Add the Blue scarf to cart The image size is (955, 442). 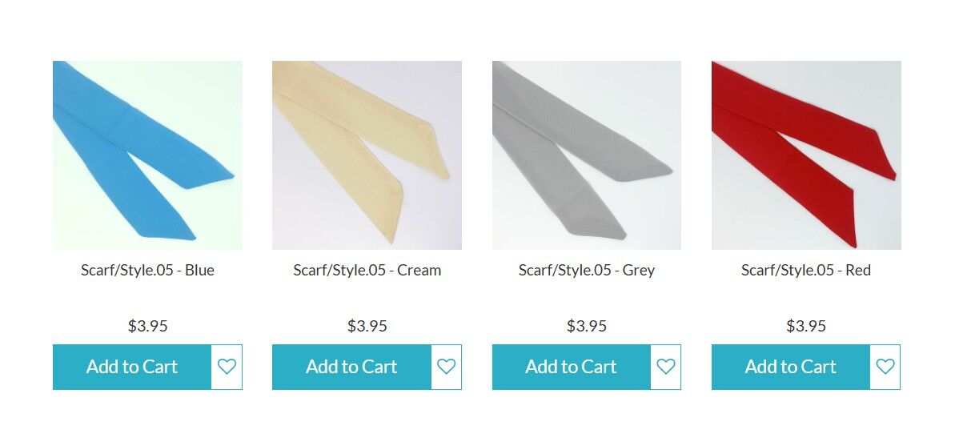pos(132,367)
